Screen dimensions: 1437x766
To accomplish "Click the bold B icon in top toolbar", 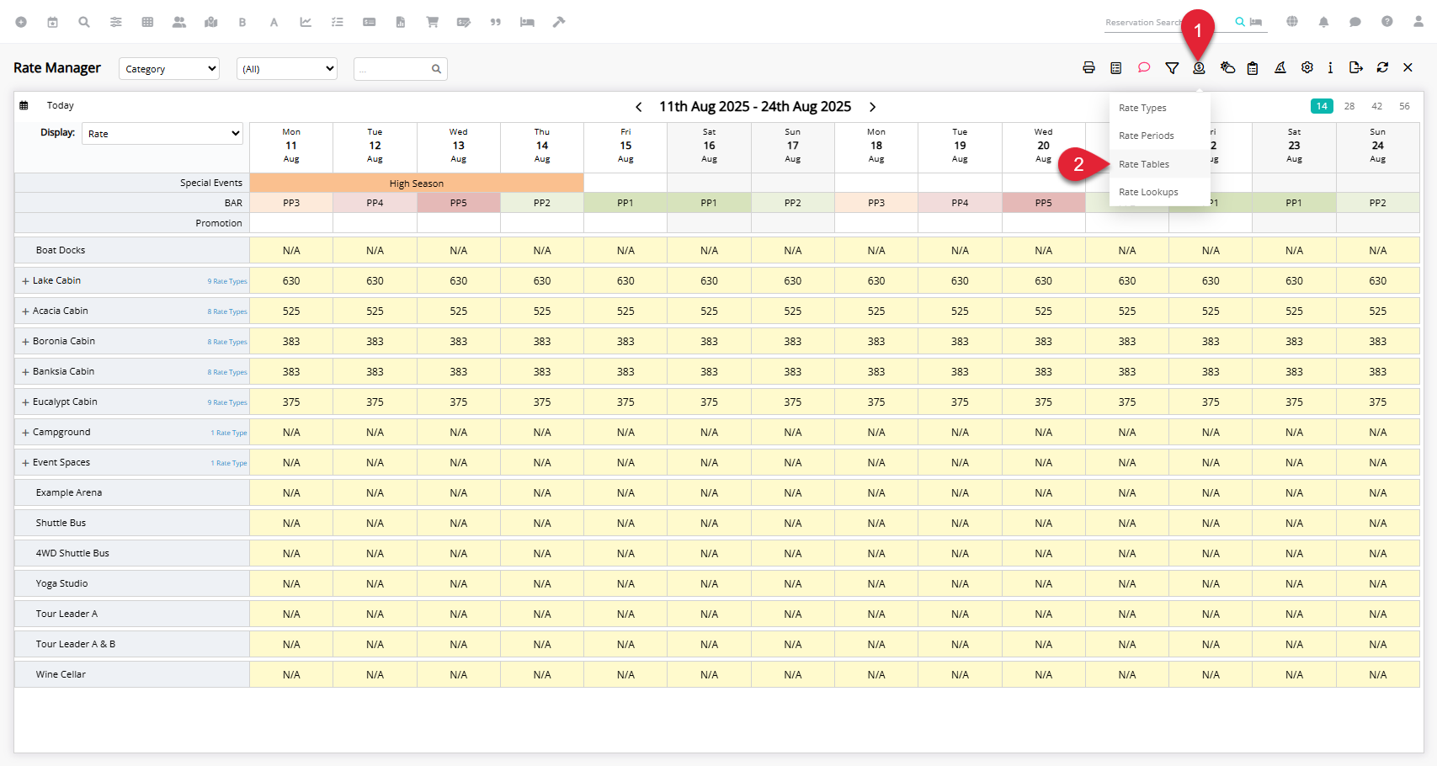I will point(242,22).
